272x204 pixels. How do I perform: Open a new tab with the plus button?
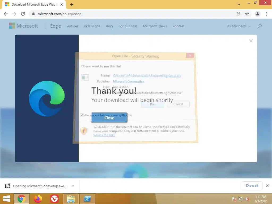tap(72, 5)
